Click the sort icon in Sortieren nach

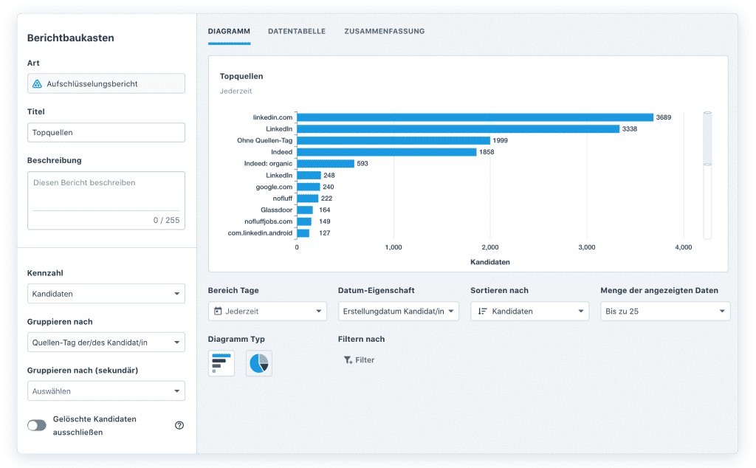click(x=482, y=312)
